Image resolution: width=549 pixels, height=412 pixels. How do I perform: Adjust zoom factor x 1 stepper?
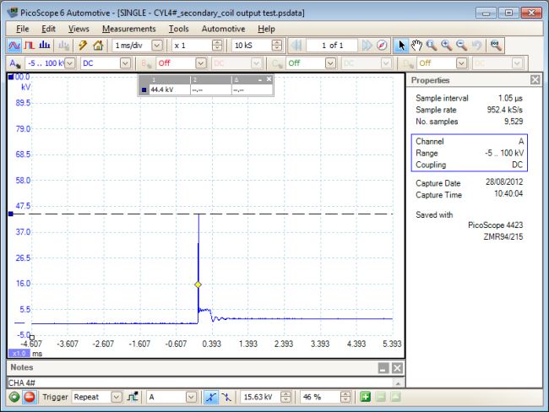pos(217,46)
